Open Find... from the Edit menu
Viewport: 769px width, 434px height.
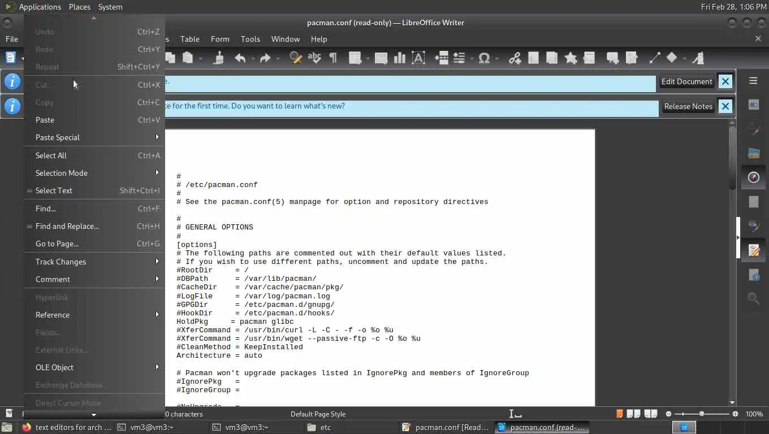[95, 209]
